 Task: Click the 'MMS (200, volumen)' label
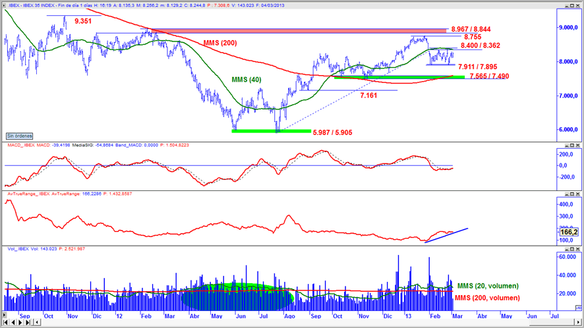point(487,298)
